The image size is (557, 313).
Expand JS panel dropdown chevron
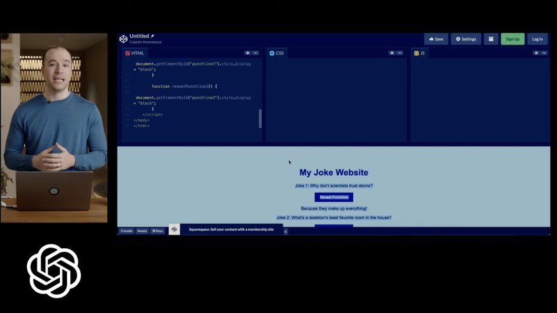[544, 53]
